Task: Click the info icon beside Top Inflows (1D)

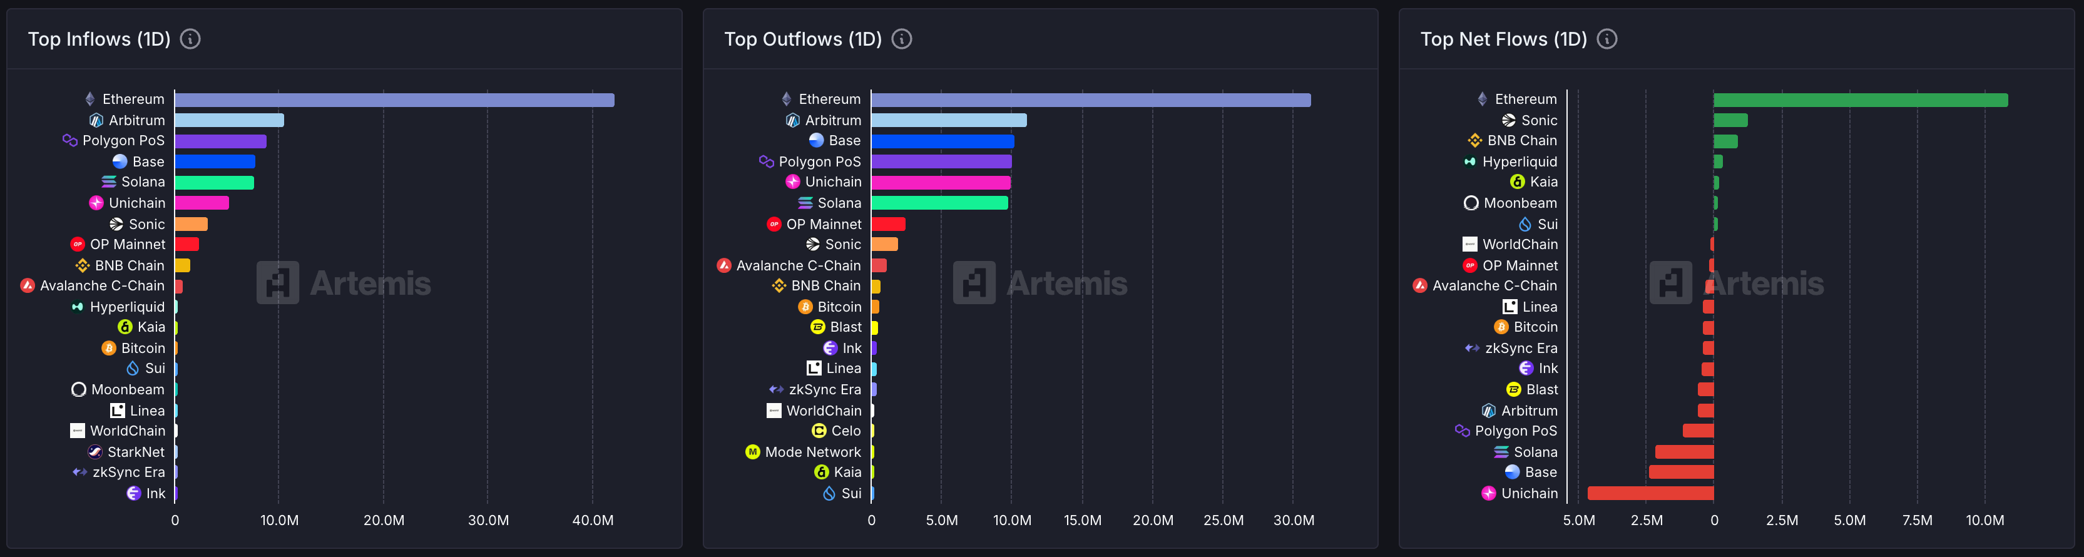Action: (190, 39)
